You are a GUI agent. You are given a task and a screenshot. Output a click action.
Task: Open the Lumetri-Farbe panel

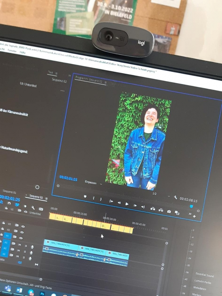coord(202,282)
